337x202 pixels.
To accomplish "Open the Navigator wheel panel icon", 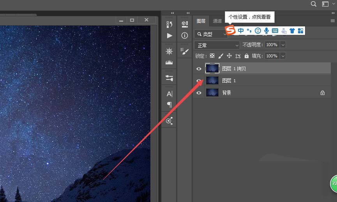I will [x=169, y=51].
